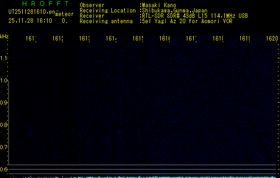Viewport: 280px width, 178px height.
Task: Click the Receiving Location label
Action: tap(108, 11)
